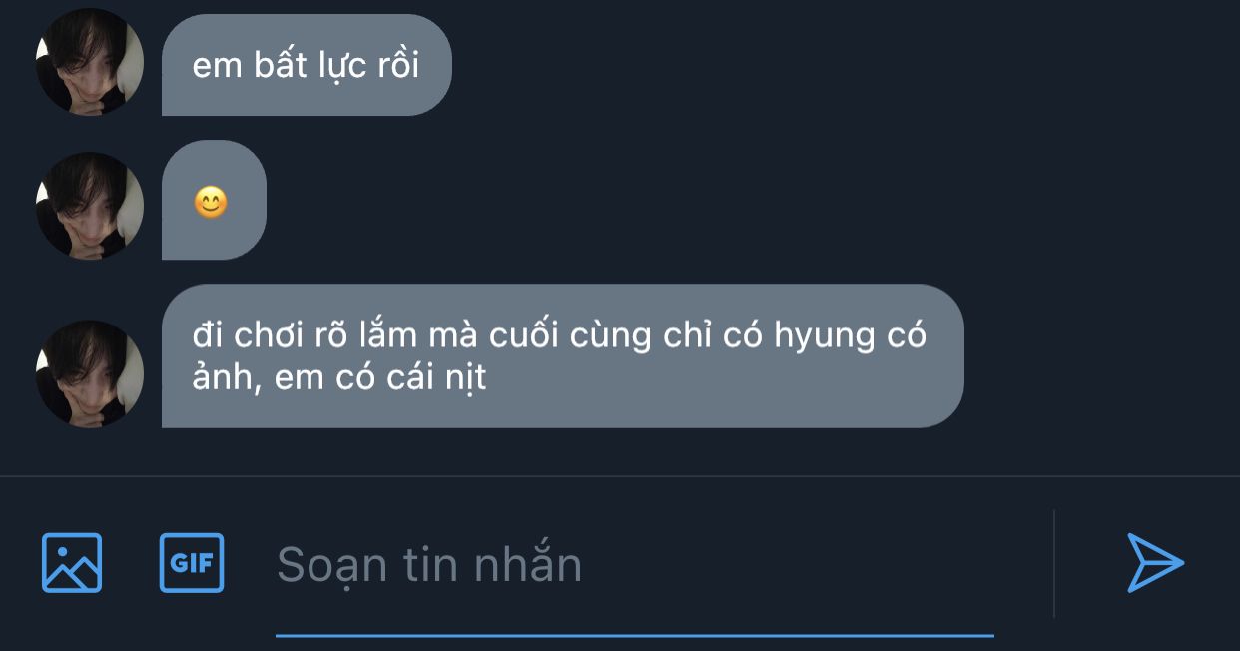Screen dimensions: 1240x651
Task: Click the horizontal separator above the compose bar
Action: click(620, 476)
